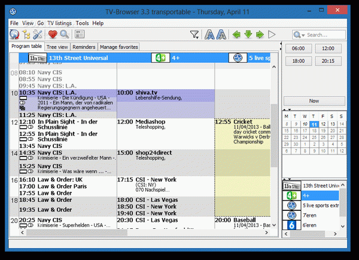
Task: Click channel list scroll down arrow
Action: [342, 226]
